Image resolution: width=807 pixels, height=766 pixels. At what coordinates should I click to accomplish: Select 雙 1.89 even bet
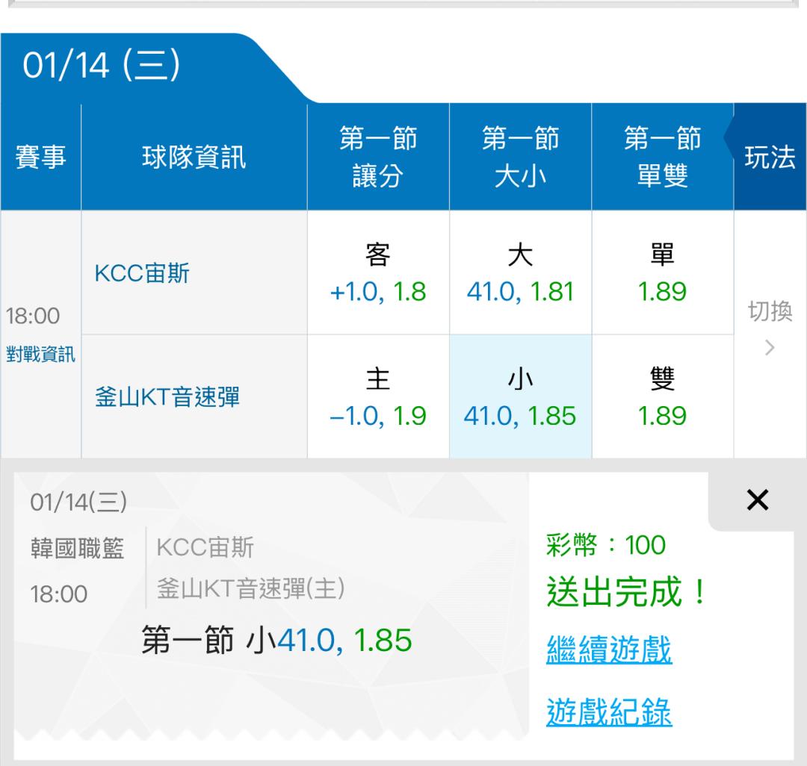click(x=662, y=397)
